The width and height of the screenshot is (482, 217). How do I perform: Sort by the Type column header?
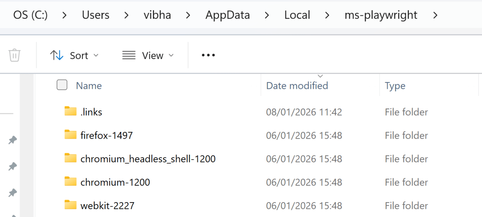(x=395, y=86)
